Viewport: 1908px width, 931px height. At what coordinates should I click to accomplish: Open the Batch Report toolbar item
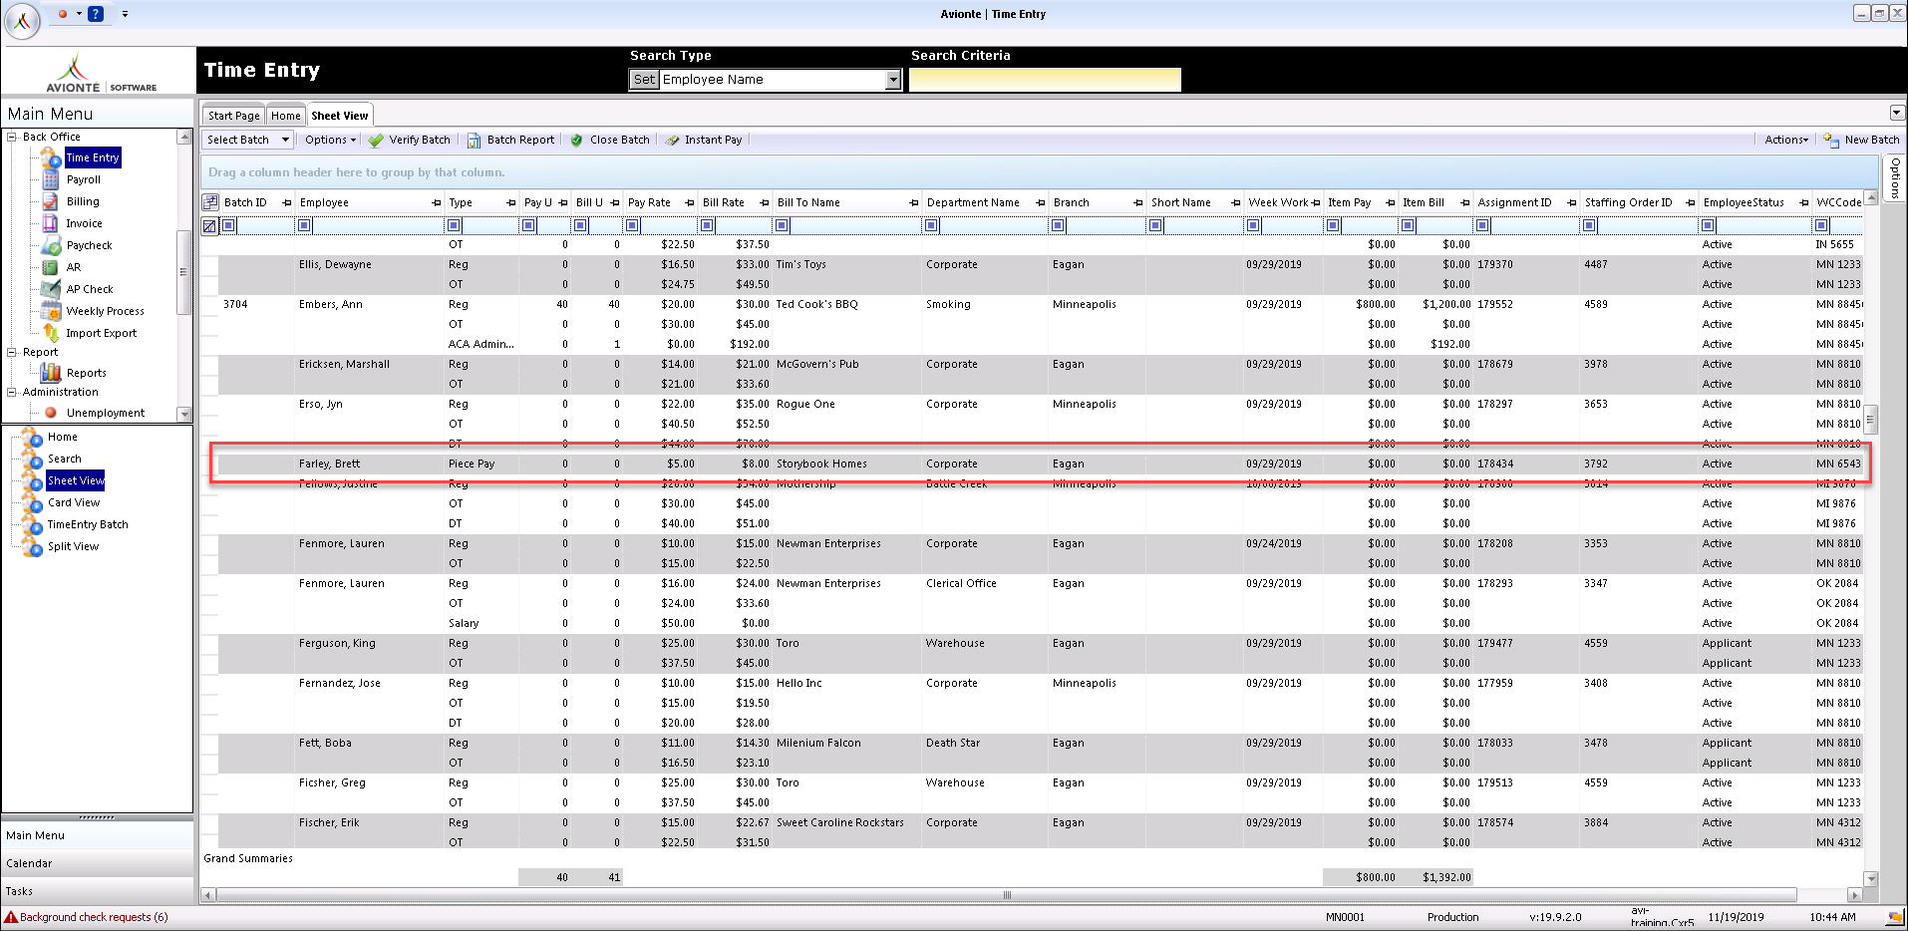511,140
